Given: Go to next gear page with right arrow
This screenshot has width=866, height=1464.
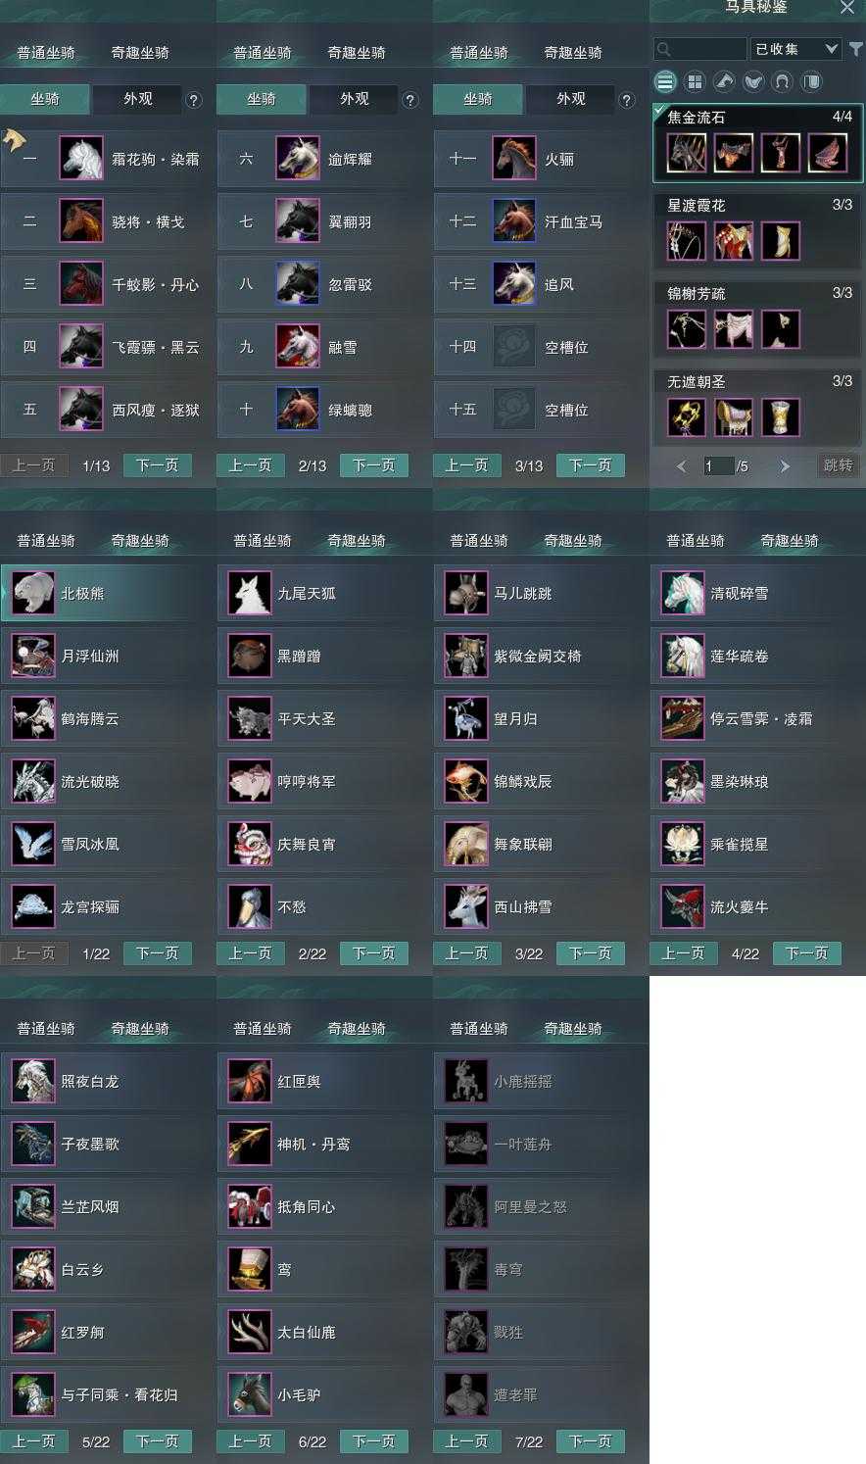Looking at the screenshot, I should tap(785, 466).
